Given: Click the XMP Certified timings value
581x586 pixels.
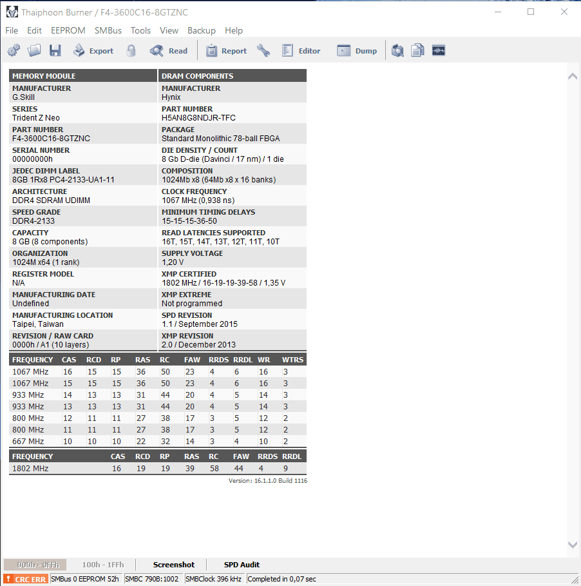Looking at the screenshot, I should 224,283.
